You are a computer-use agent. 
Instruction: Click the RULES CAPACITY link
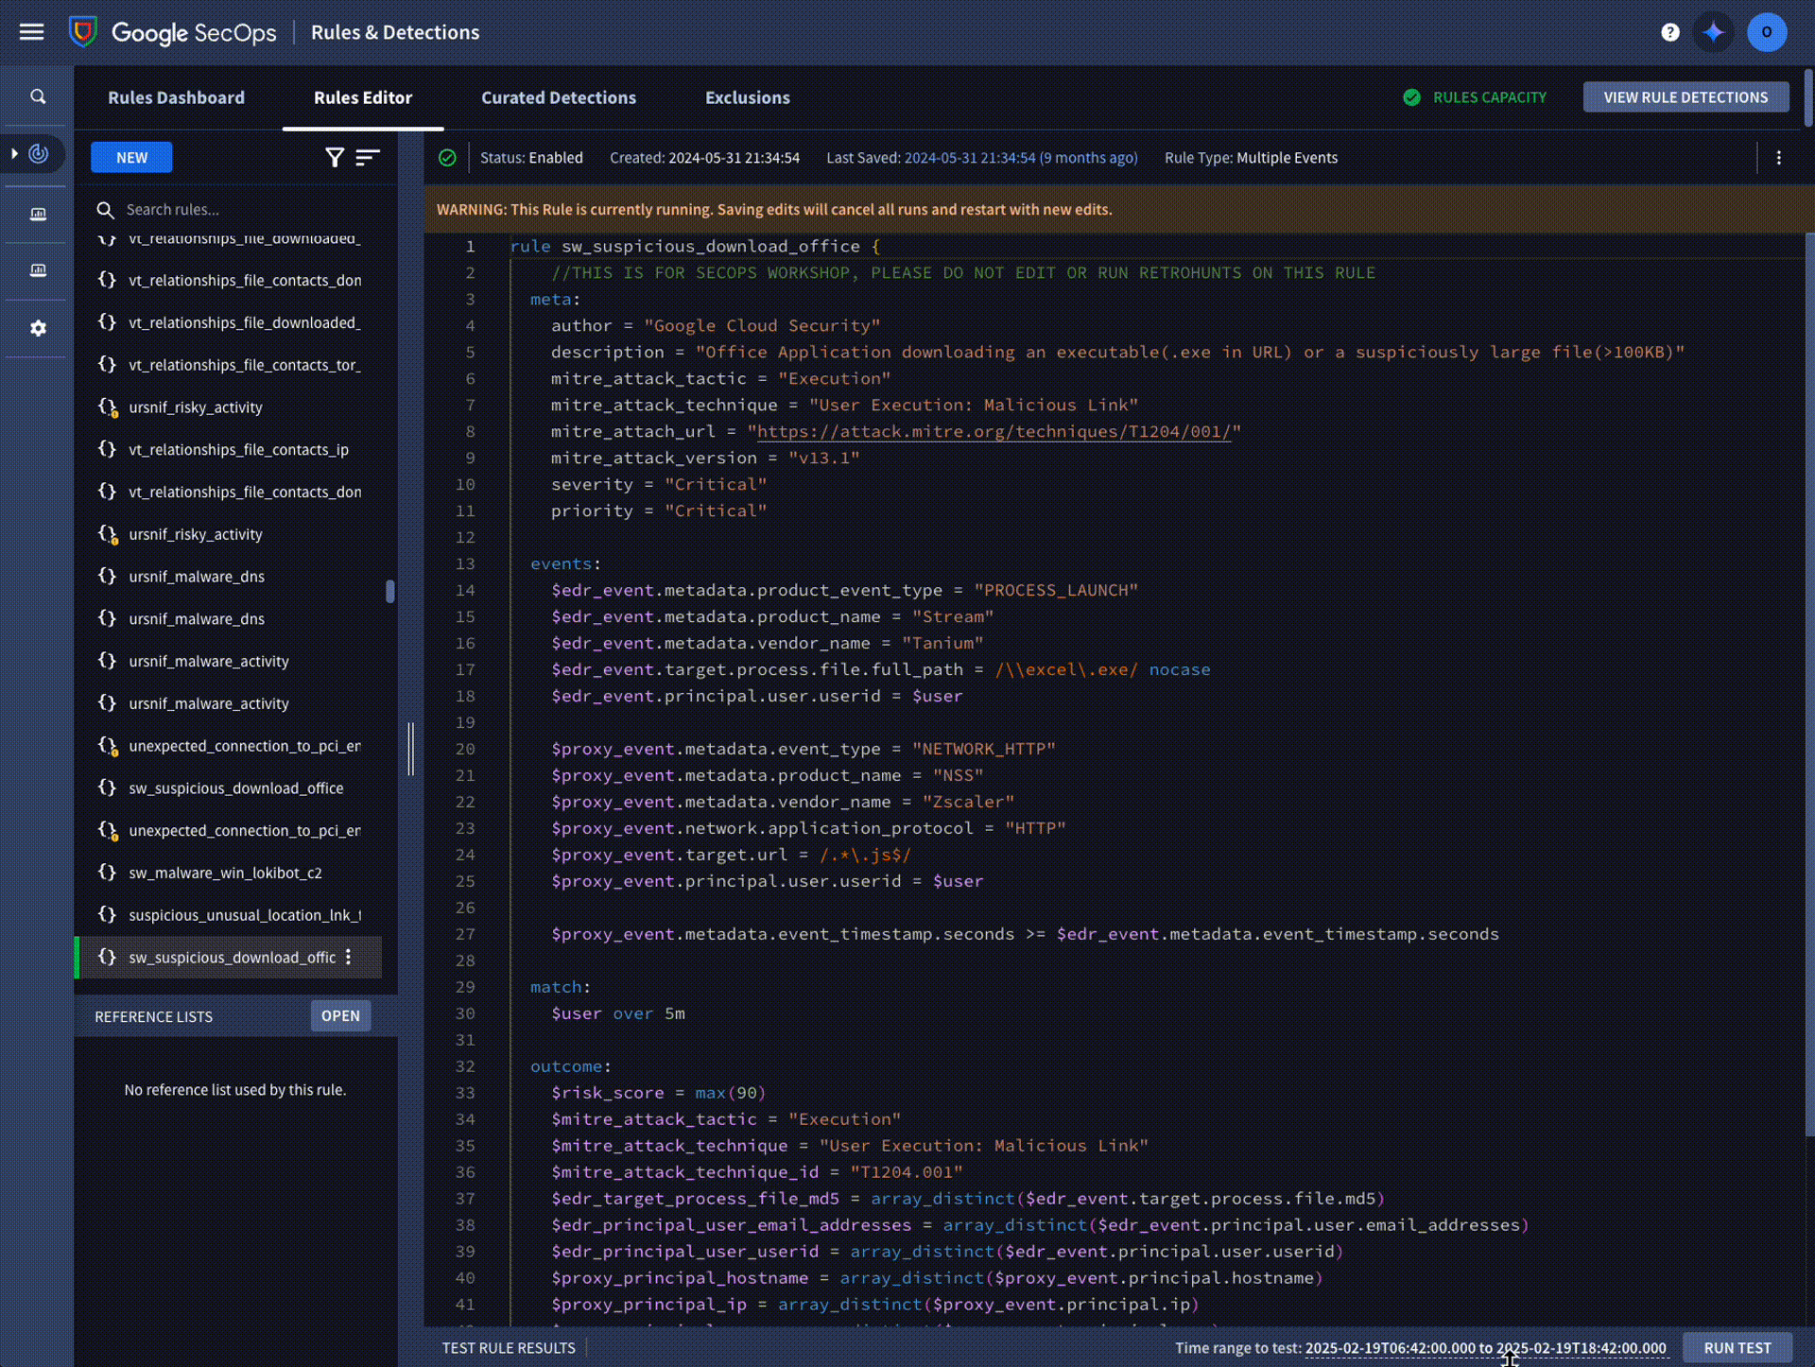point(1489,97)
